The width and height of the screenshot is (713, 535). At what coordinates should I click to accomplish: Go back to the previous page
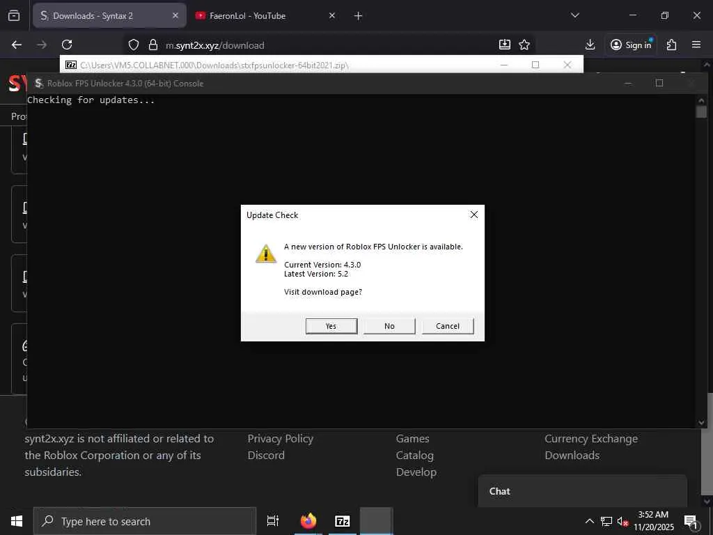(x=17, y=45)
